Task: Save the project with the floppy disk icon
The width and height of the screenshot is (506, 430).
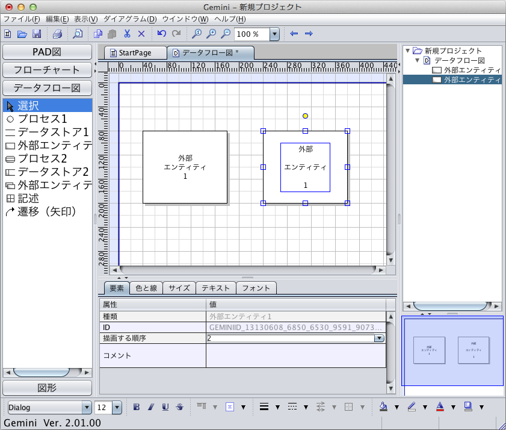Action: click(37, 34)
